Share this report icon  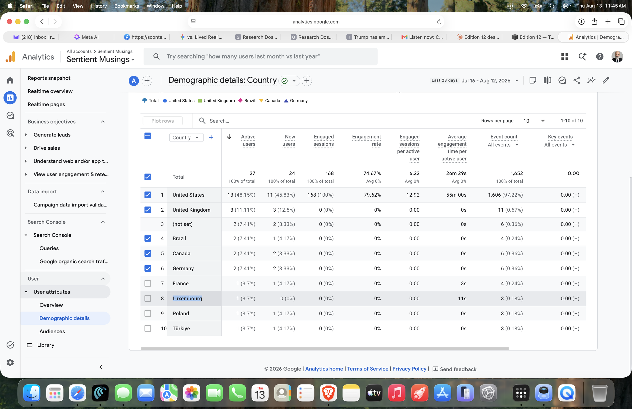click(577, 80)
